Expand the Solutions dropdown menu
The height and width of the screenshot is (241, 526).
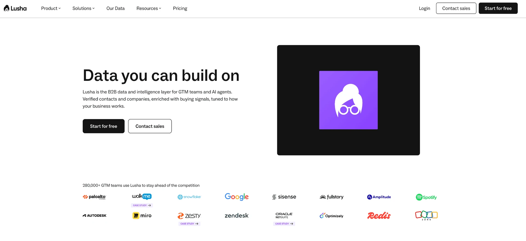pyautogui.click(x=84, y=8)
